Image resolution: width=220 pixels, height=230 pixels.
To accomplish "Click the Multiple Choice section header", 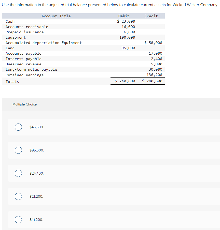I will (24, 104).
